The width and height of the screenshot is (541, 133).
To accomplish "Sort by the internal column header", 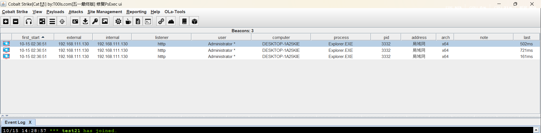I will pos(112,37).
